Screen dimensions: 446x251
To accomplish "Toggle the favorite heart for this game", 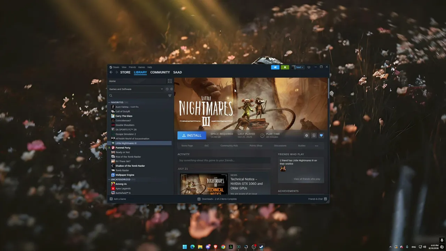I will tap(321, 136).
